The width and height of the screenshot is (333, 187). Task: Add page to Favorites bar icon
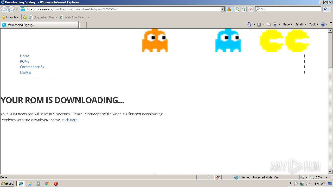pyautogui.click(x=25, y=17)
